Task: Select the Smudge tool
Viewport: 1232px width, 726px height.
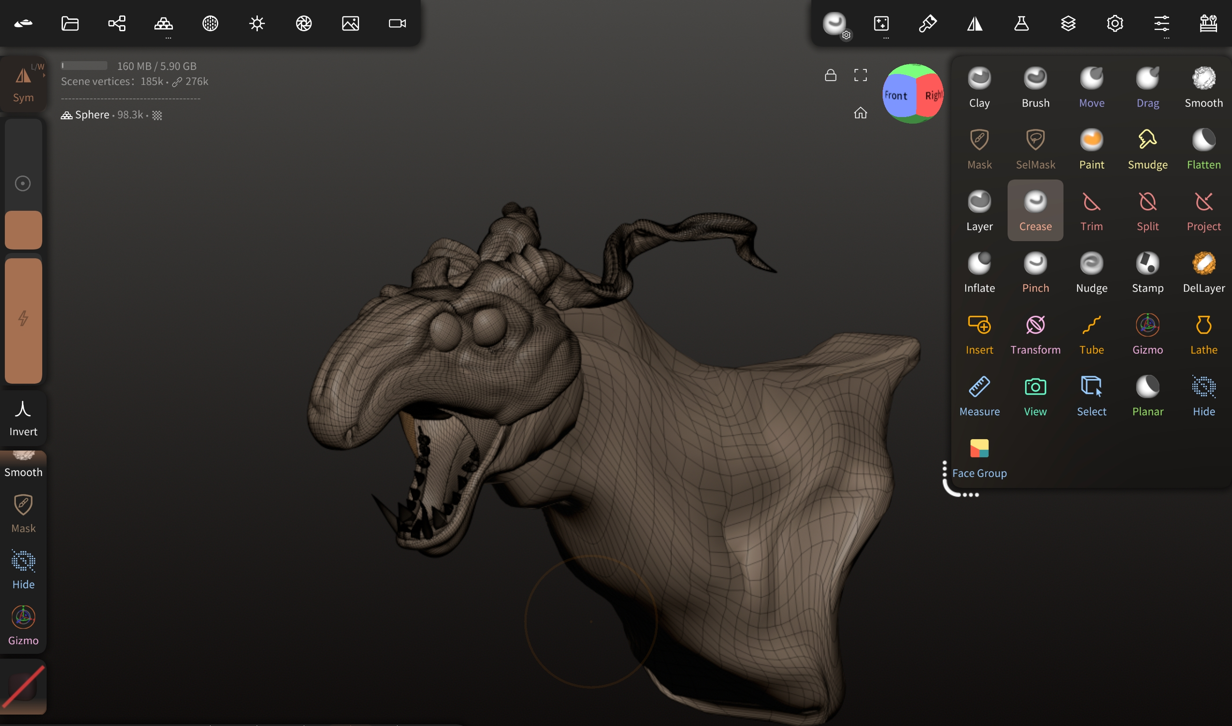Action: (x=1147, y=149)
